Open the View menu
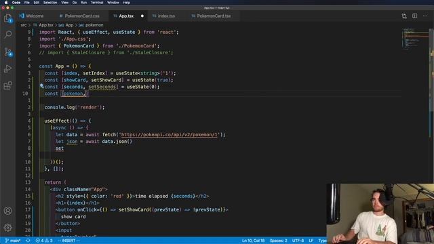The width and height of the screenshot is (434, 244). [64, 3]
